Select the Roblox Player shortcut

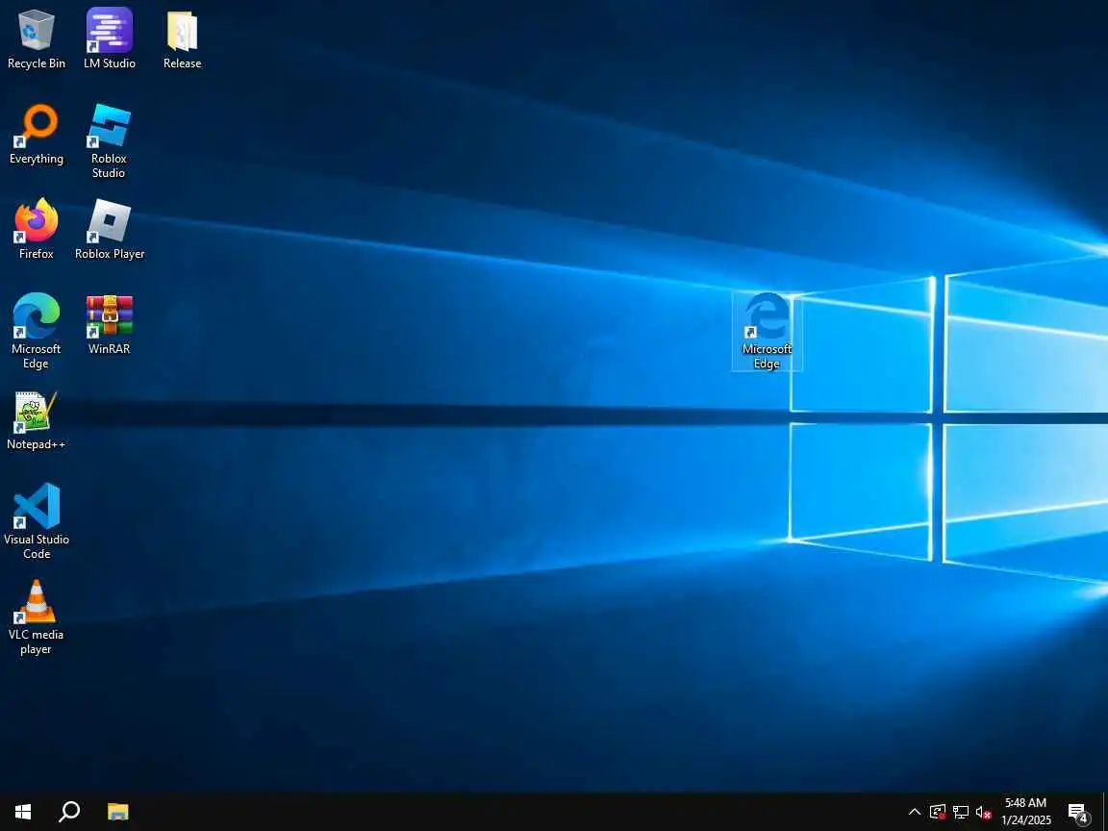[x=110, y=230]
